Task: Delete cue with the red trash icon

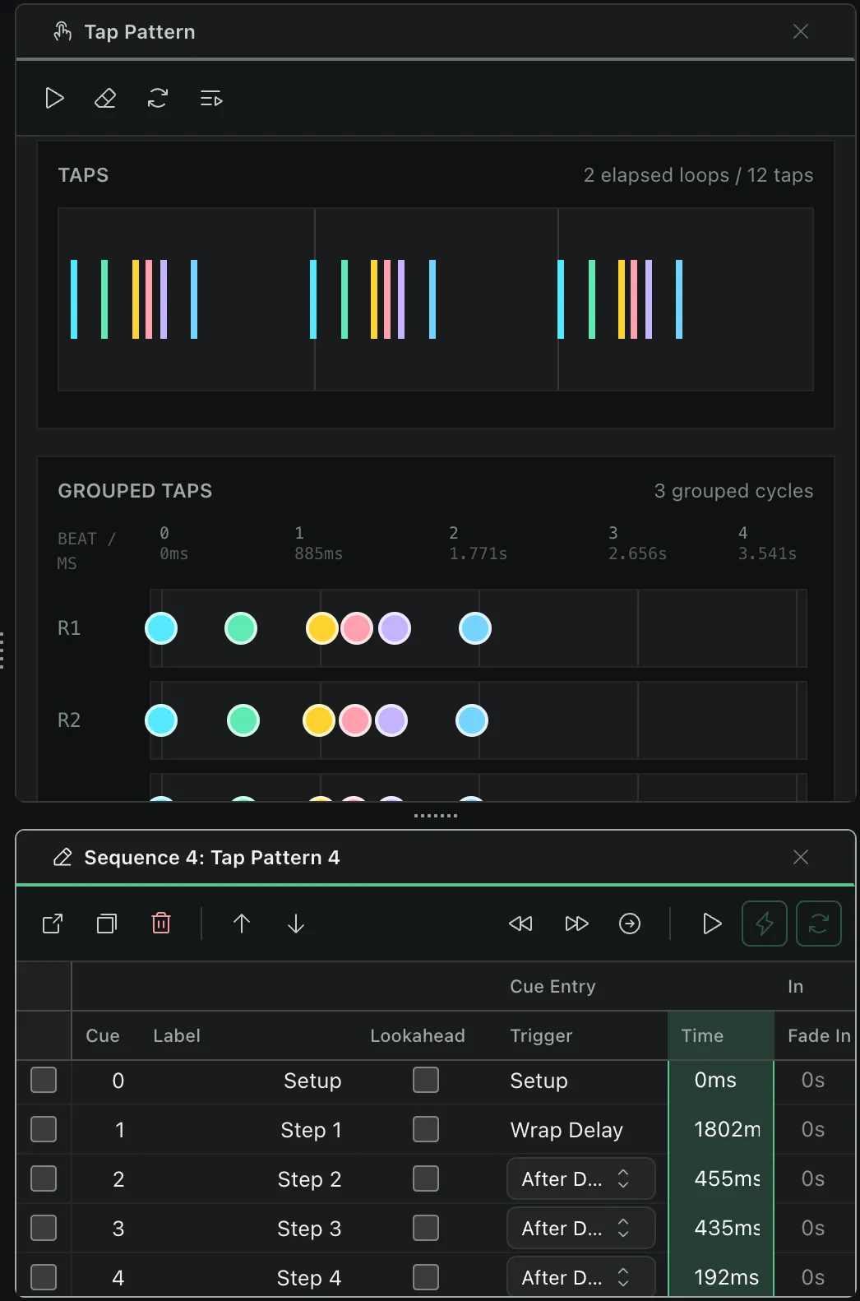Action: click(x=161, y=924)
